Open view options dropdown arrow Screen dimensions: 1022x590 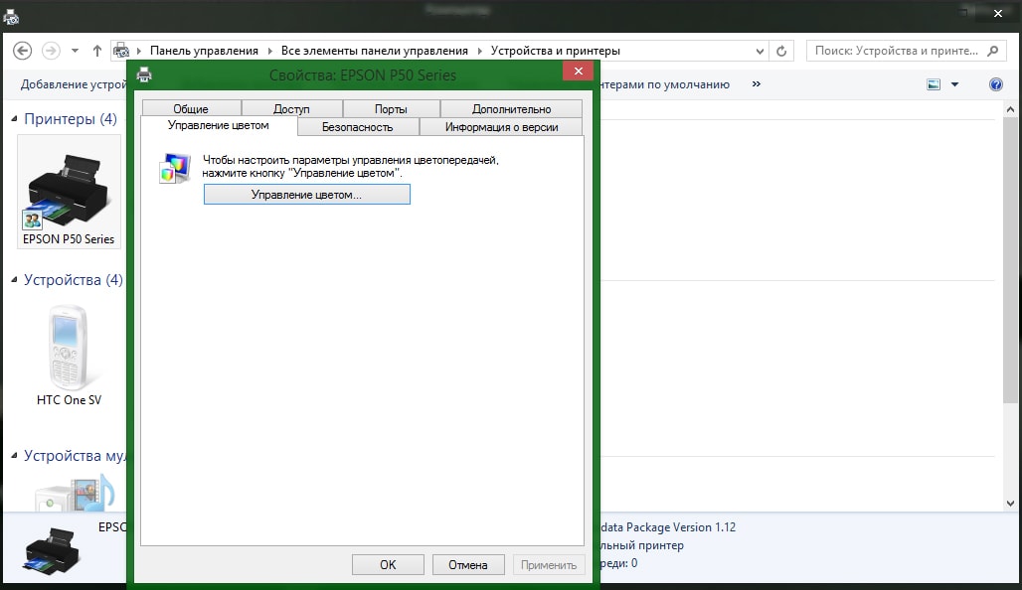click(x=954, y=84)
